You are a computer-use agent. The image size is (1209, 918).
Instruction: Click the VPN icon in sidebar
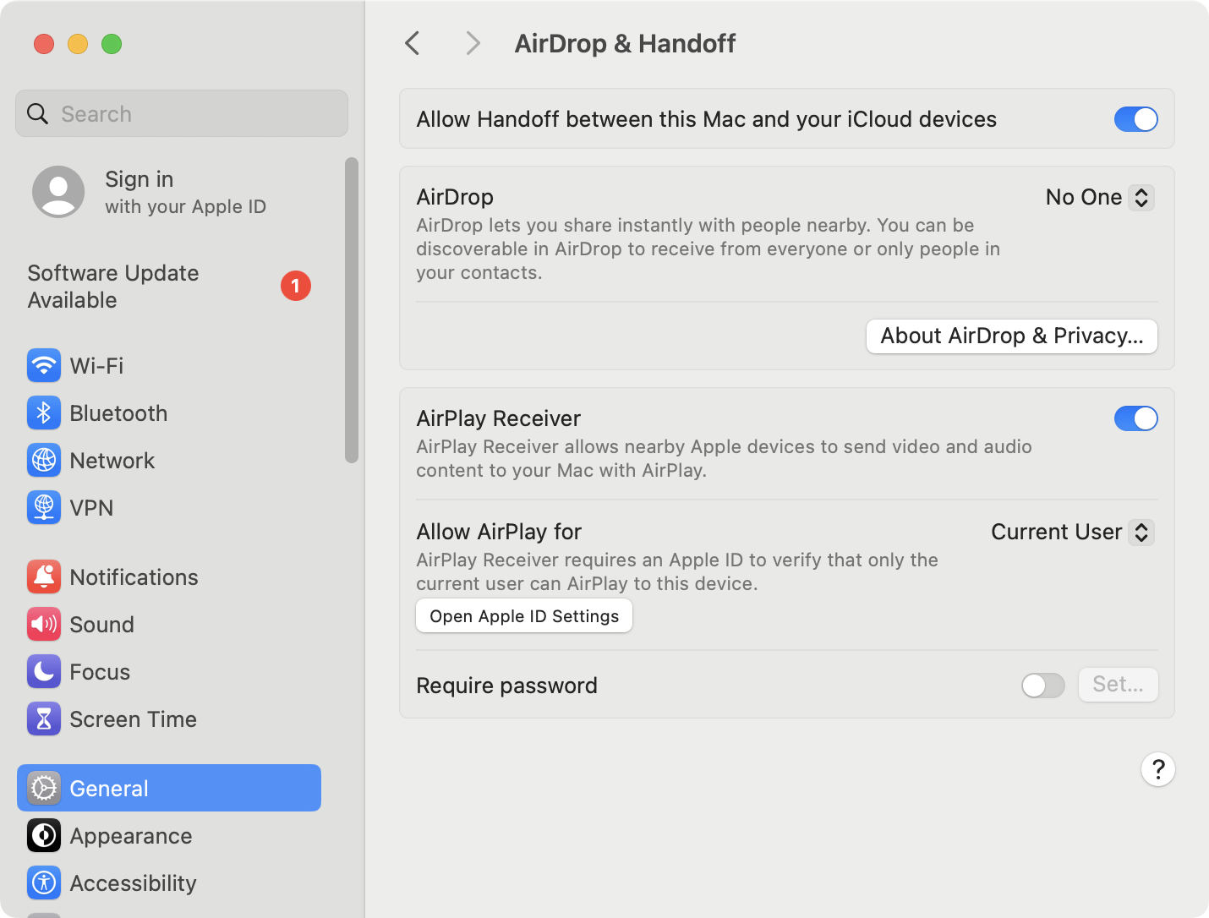point(44,508)
